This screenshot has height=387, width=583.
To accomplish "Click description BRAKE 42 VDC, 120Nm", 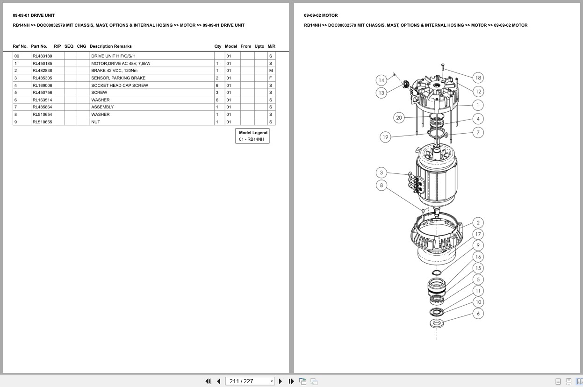I will (114, 71).
